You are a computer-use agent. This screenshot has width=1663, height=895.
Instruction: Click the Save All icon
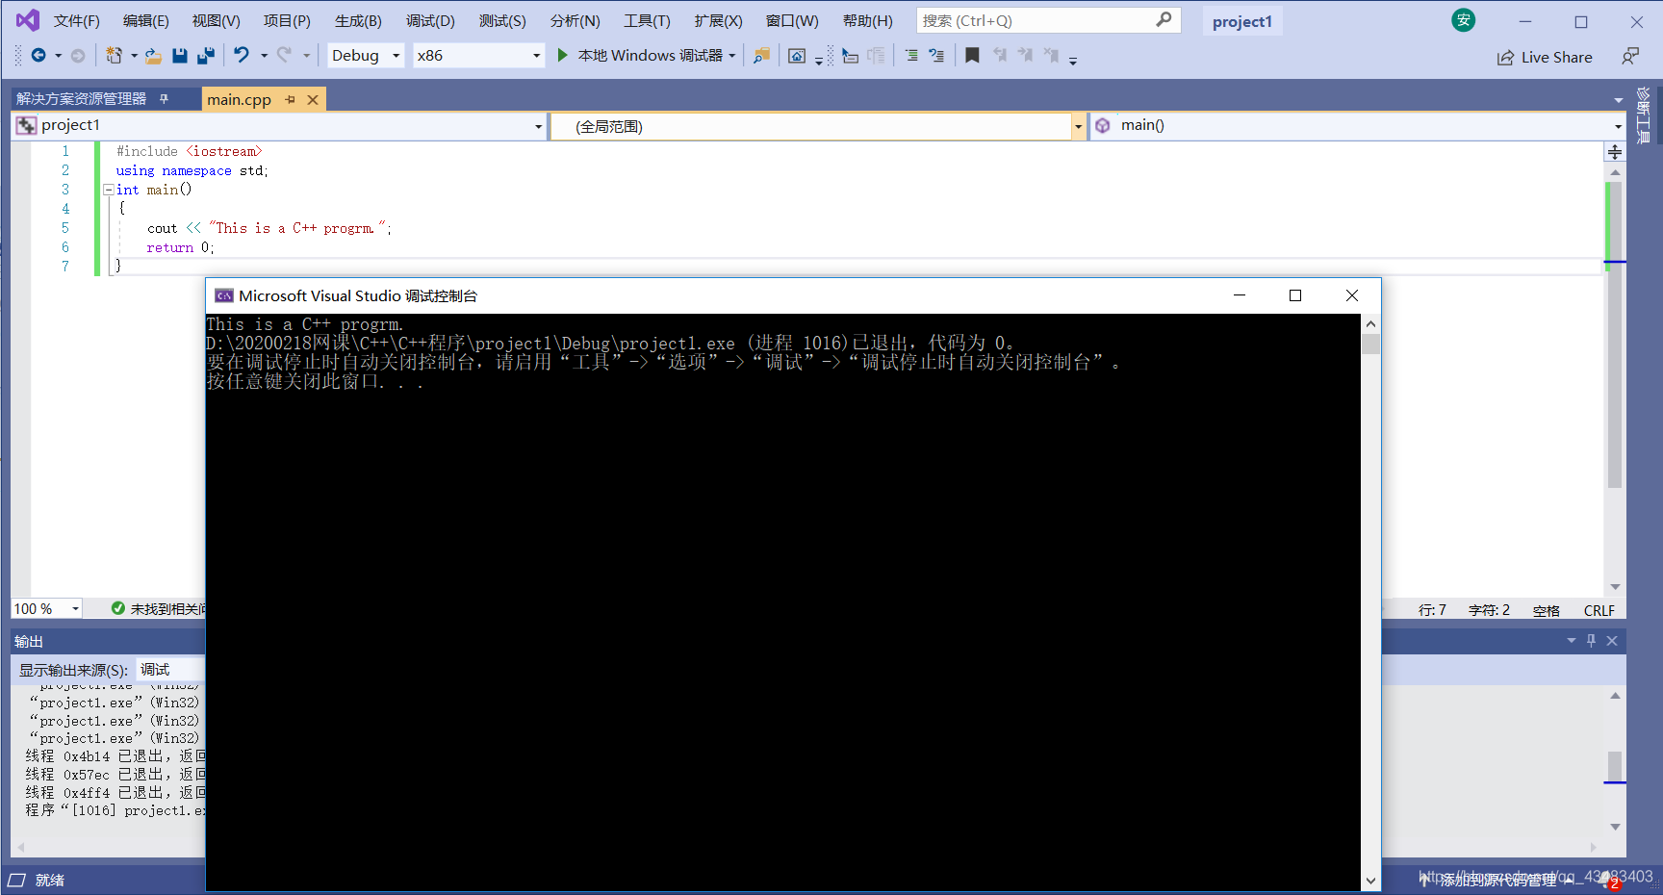tap(205, 56)
